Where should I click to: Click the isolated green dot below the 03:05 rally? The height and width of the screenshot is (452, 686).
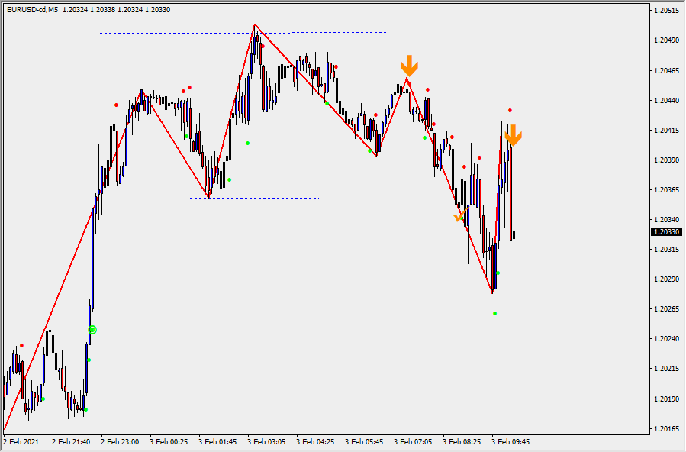[247, 143]
